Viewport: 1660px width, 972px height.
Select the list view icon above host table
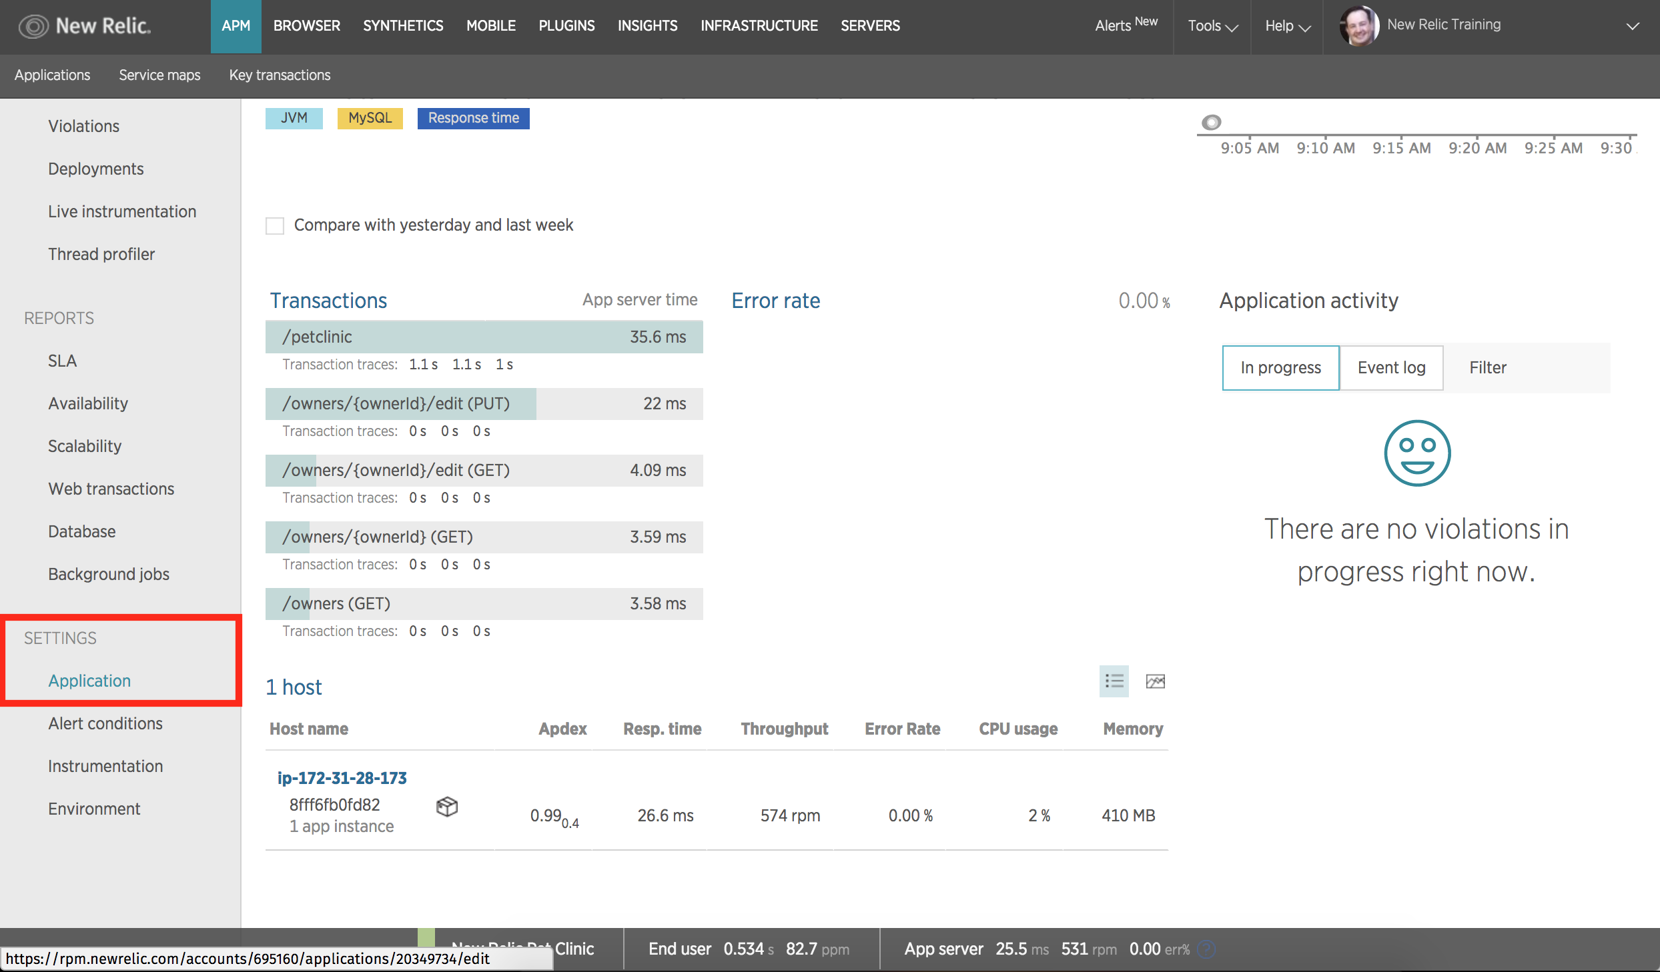point(1113,681)
